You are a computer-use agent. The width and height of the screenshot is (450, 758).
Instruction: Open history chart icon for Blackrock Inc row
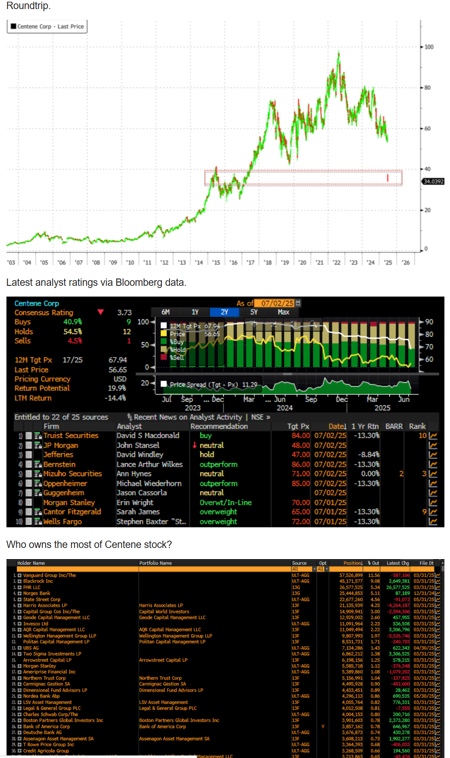coord(438,581)
